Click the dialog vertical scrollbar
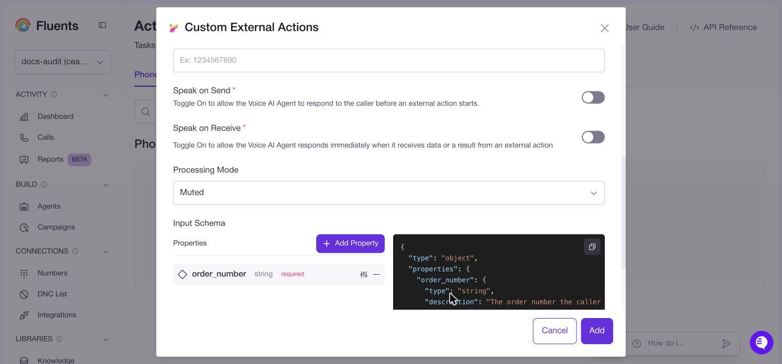This screenshot has width=782, height=364. 623,213
